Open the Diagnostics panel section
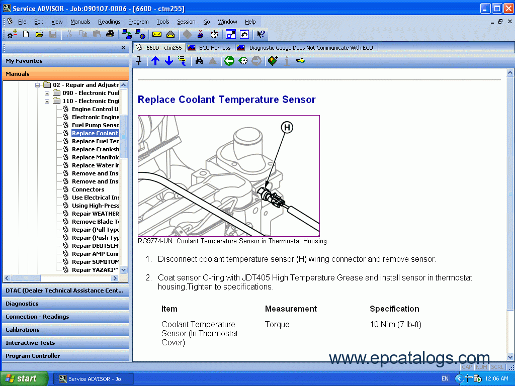Viewport: 515px width, 386px height. coord(22,304)
